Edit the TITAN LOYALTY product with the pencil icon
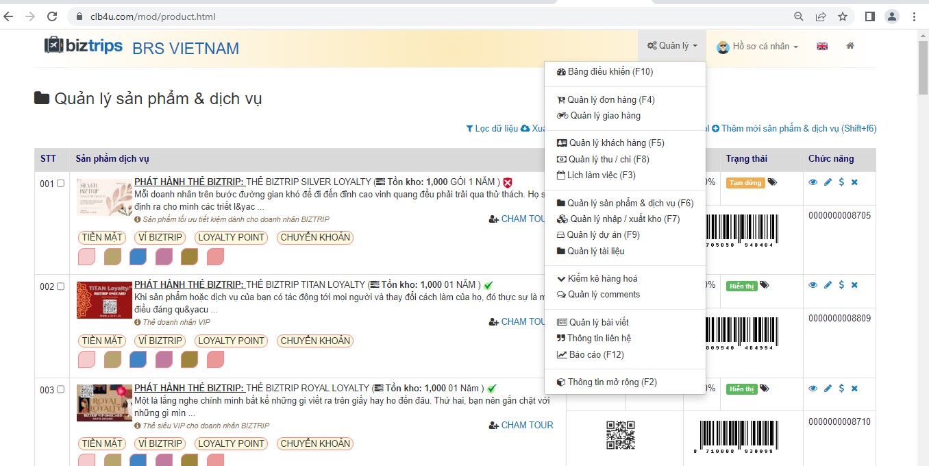929x466 pixels. coord(828,285)
